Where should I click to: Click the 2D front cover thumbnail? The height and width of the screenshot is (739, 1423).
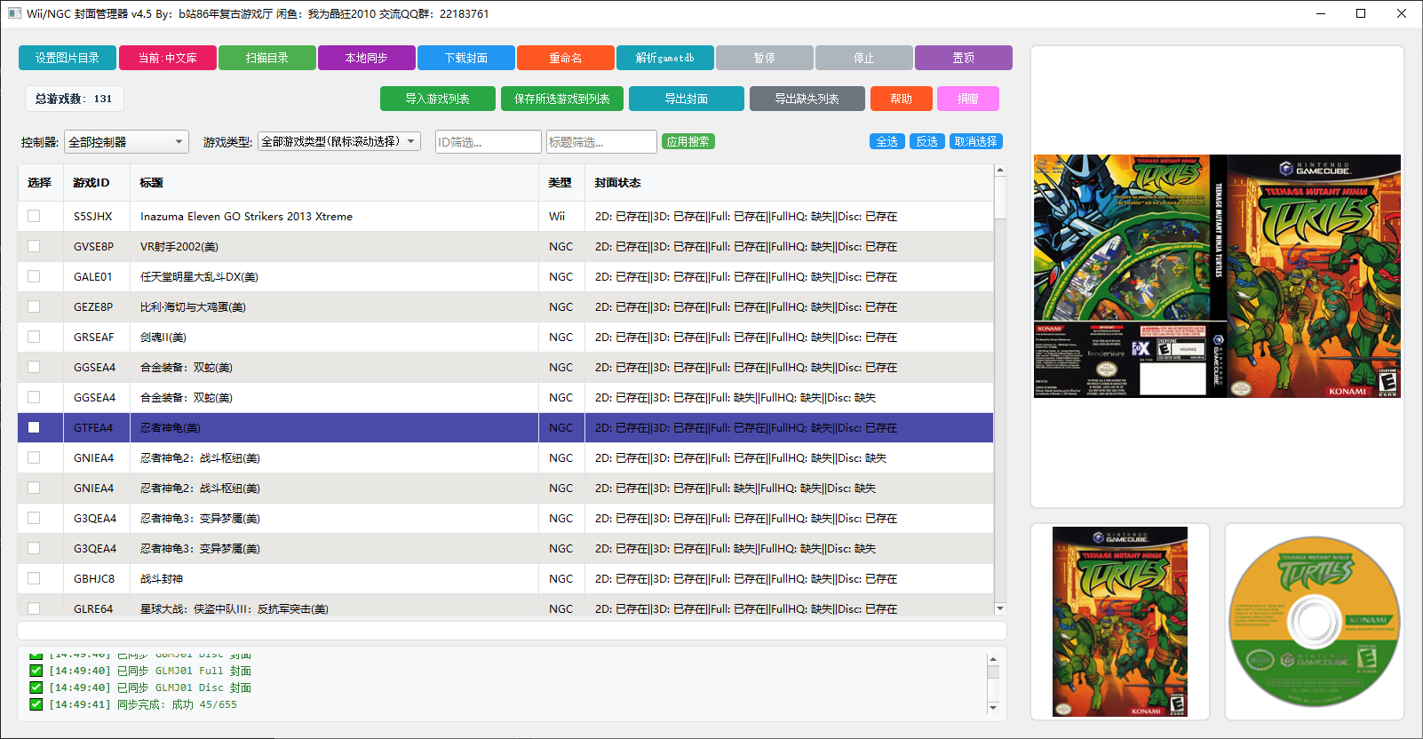[x=1120, y=622]
